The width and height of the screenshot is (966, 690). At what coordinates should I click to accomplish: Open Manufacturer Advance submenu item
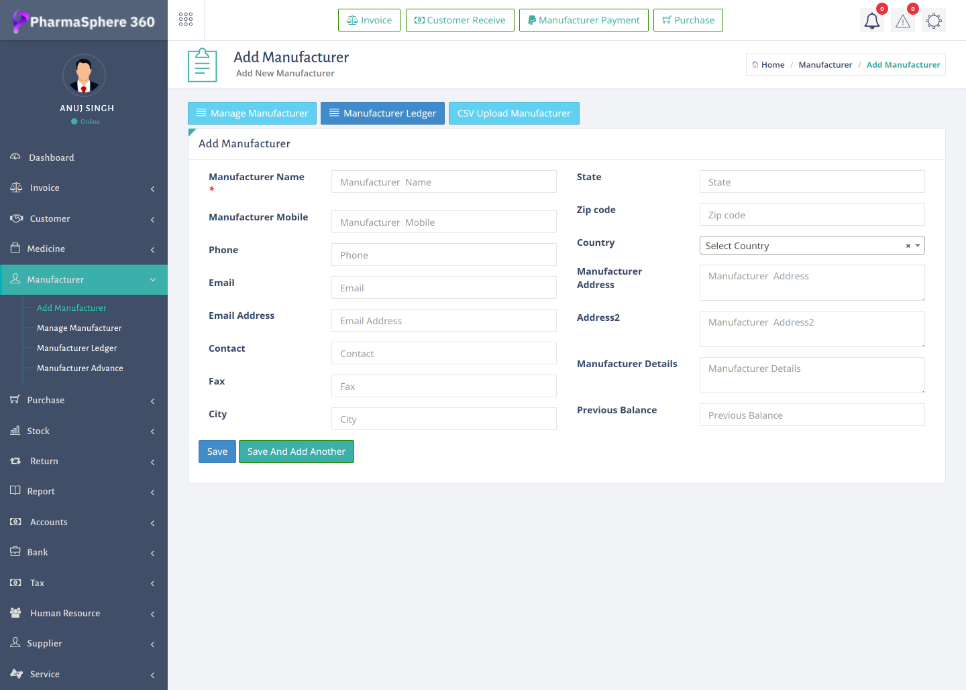80,368
